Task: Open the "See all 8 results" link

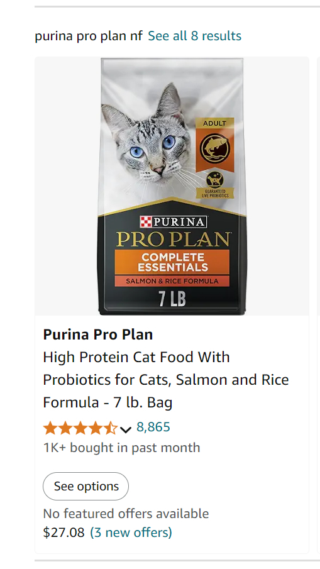Action: tap(194, 36)
